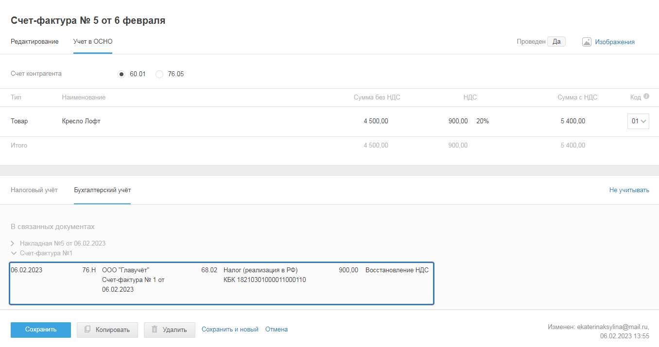Select account 60.01 radio button

pos(121,74)
